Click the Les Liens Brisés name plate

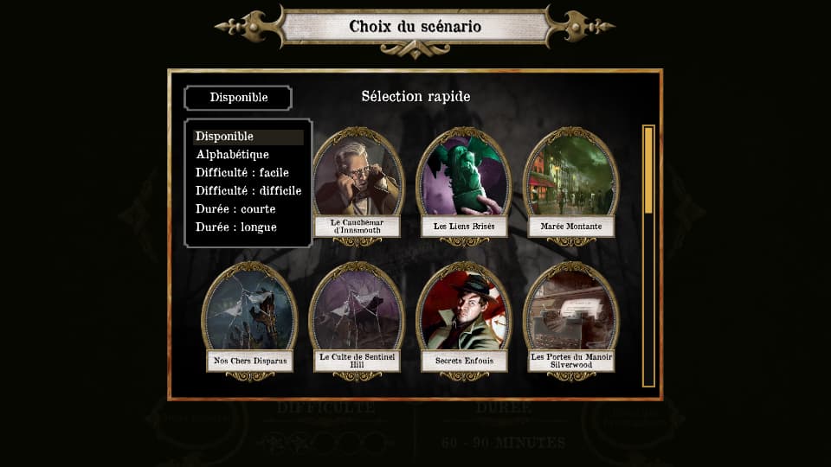point(464,226)
